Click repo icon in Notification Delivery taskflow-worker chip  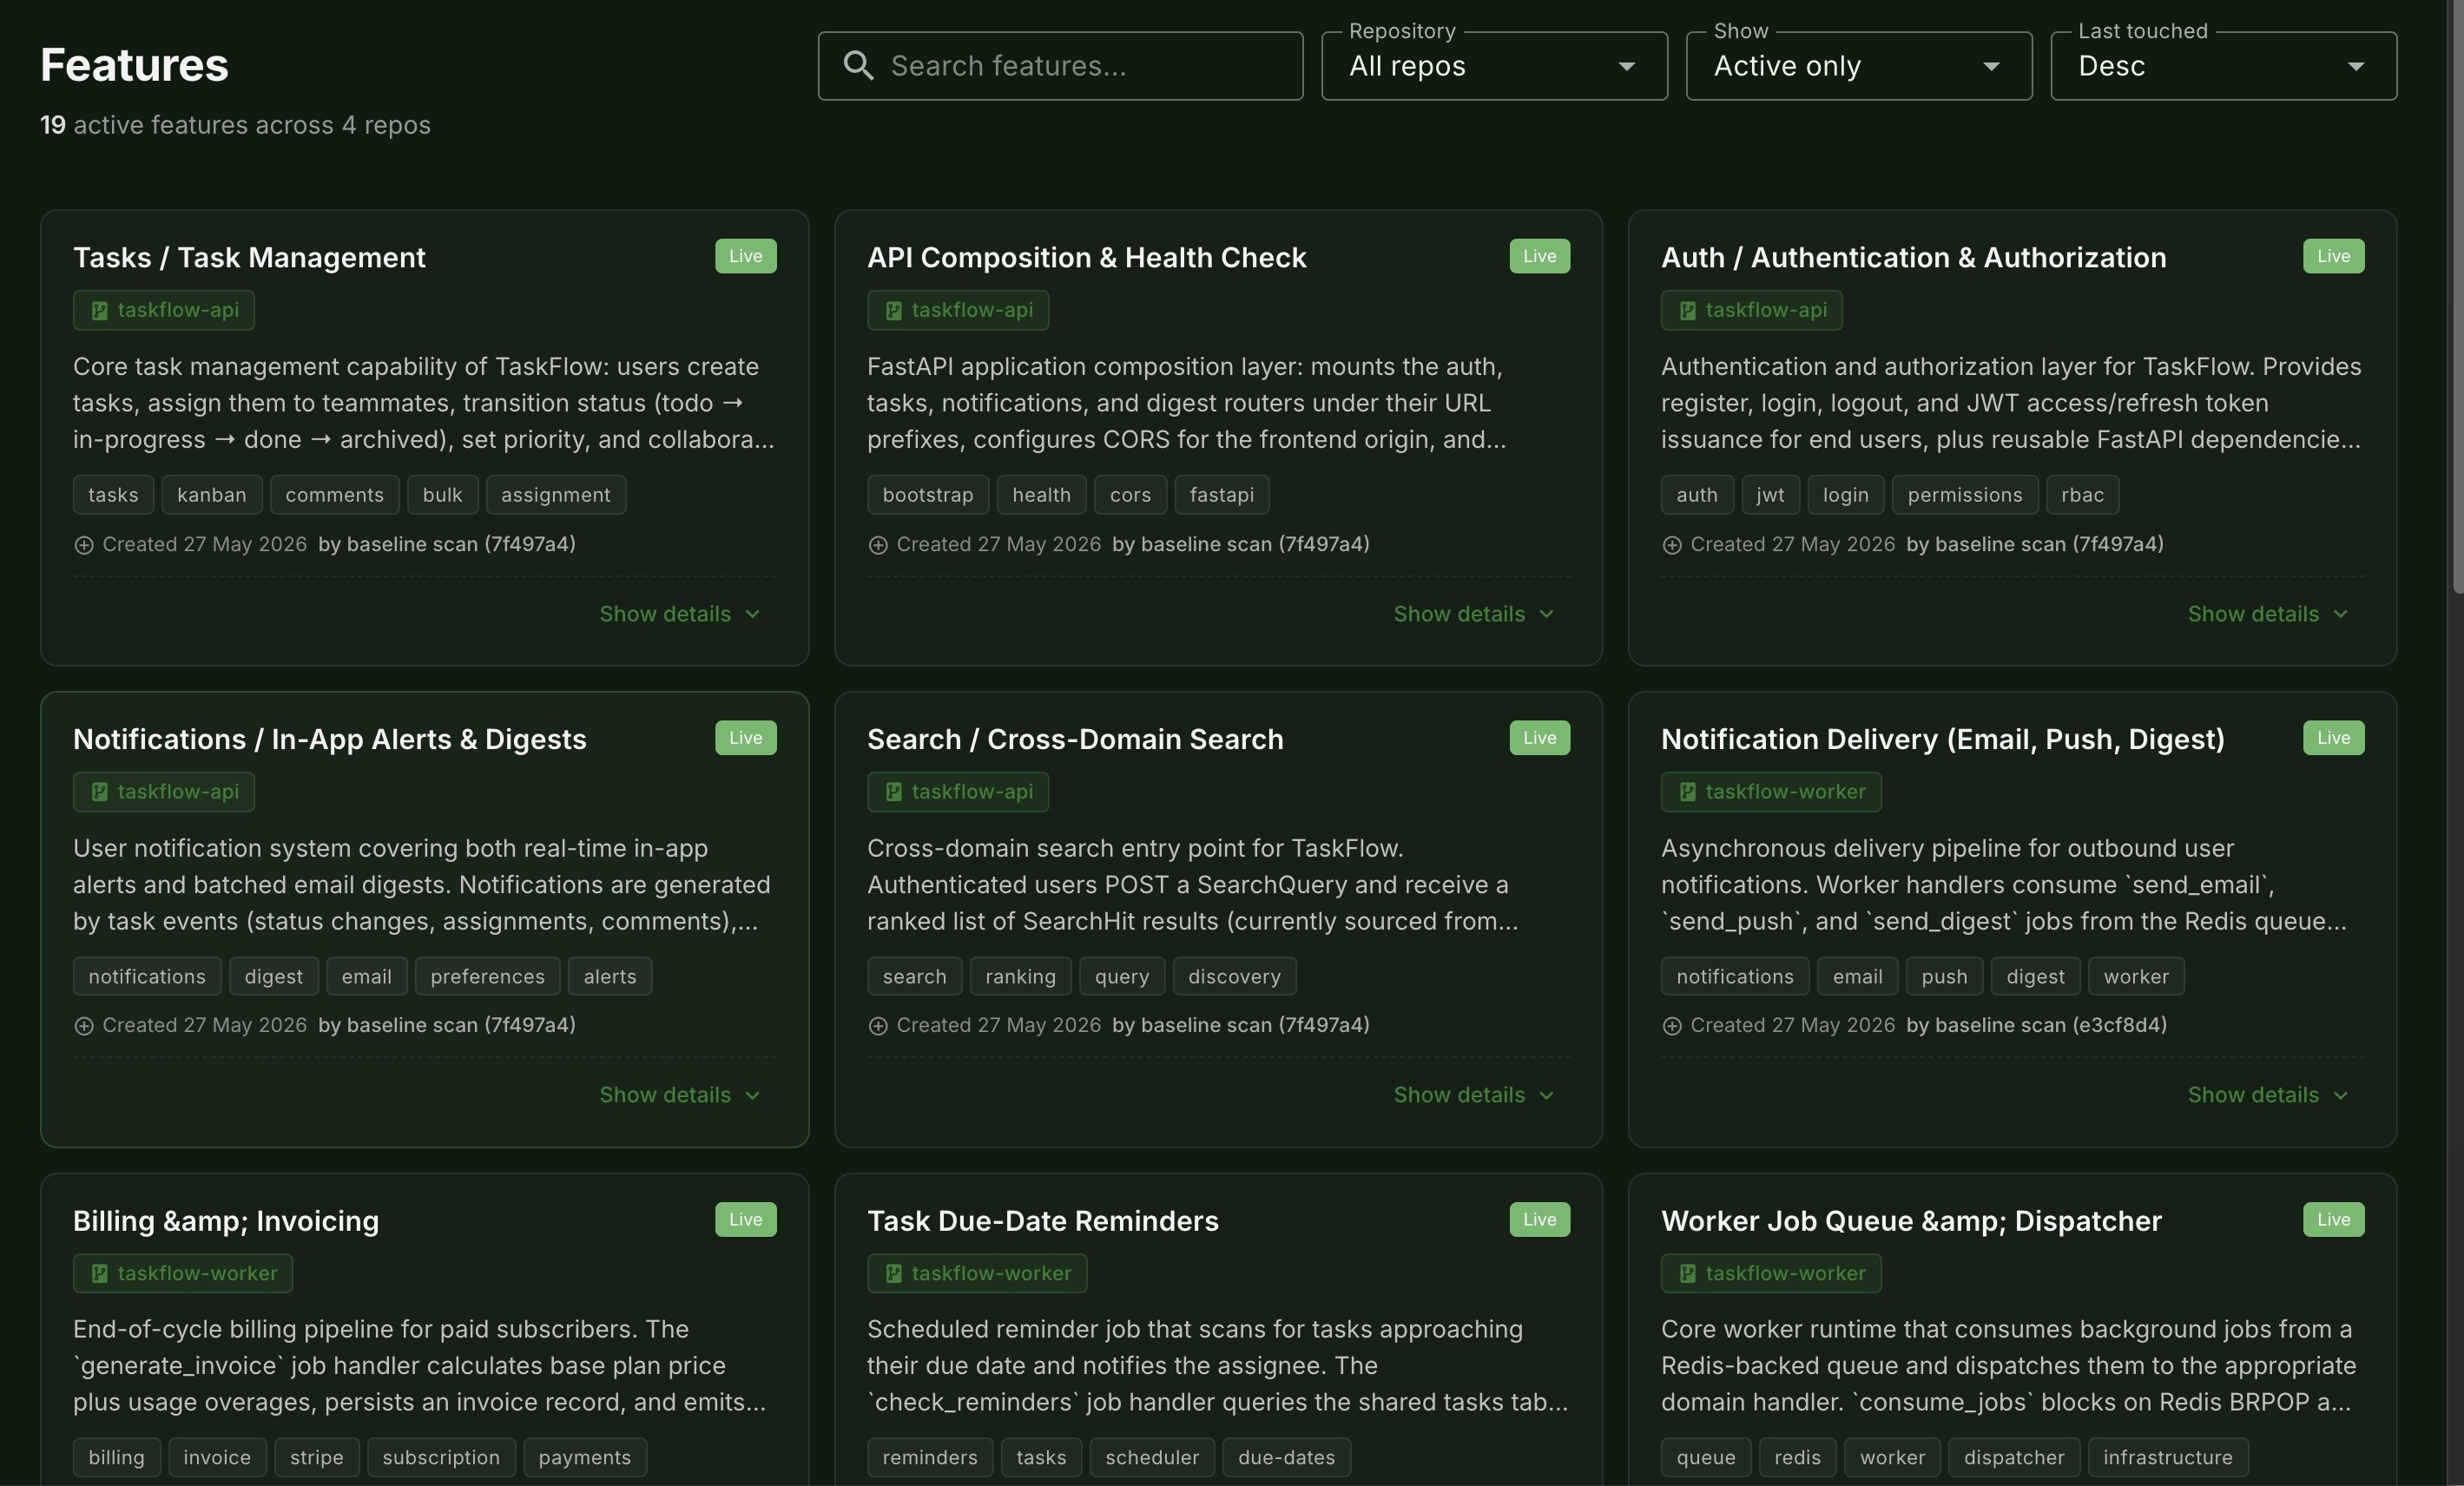pos(1687,792)
